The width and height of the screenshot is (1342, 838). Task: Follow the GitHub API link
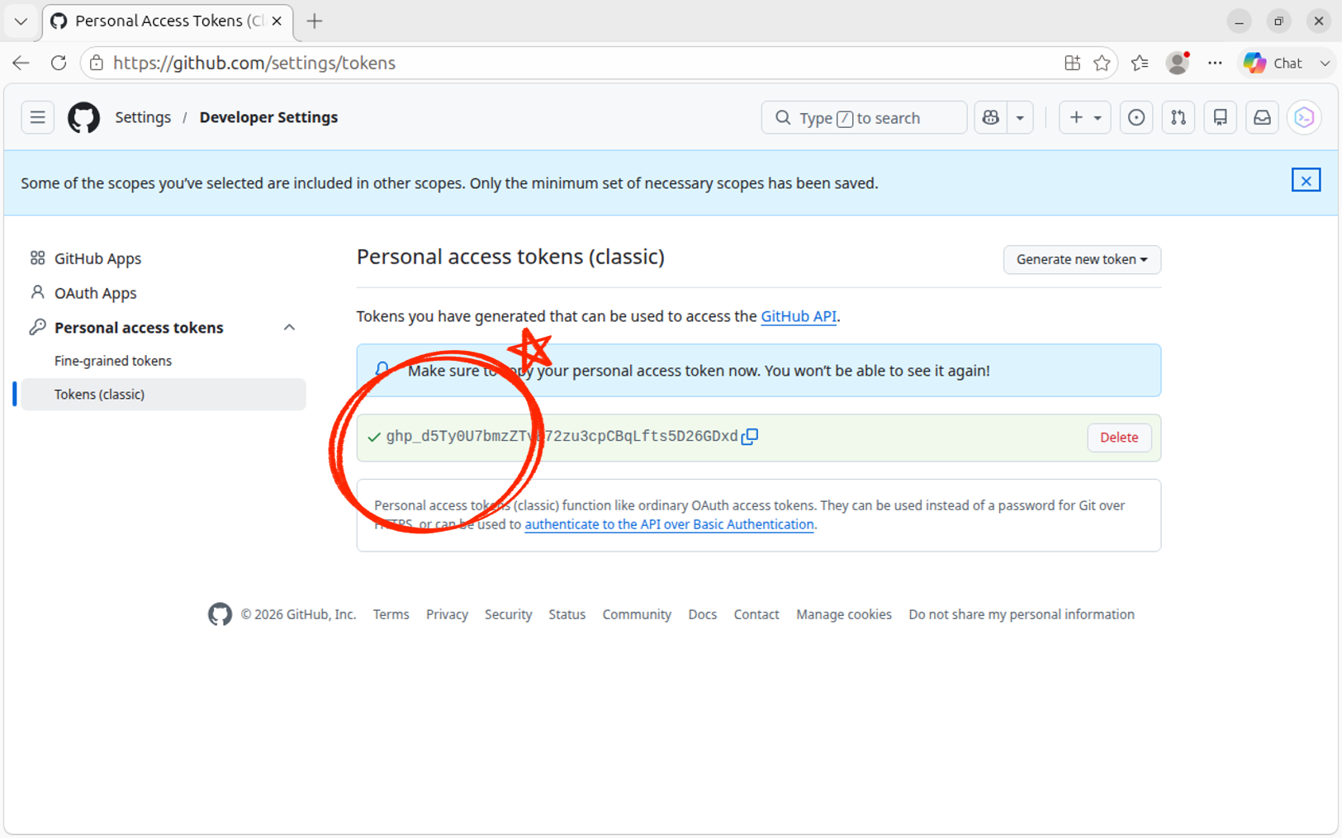[x=799, y=316]
